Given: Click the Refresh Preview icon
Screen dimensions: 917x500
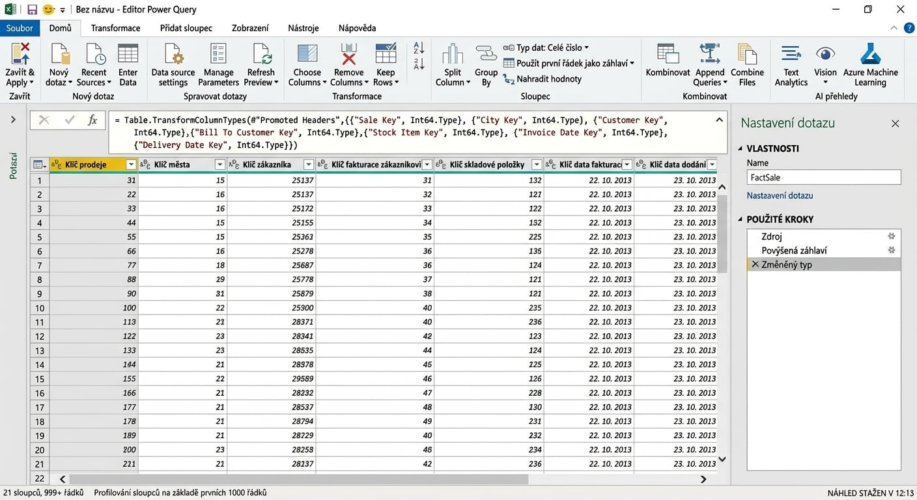Looking at the screenshot, I should pos(261,55).
